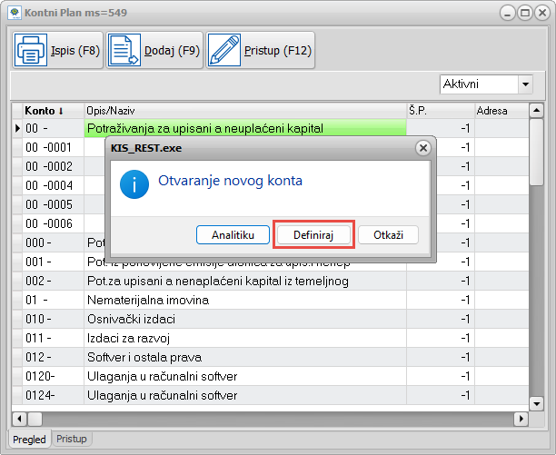Open the Aktivni filter dropdown
This screenshot has height=455, width=556.
tap(524, 84)
